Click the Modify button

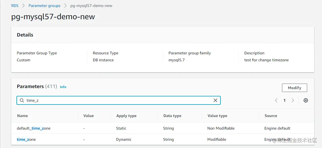click(x=294, y=88)
